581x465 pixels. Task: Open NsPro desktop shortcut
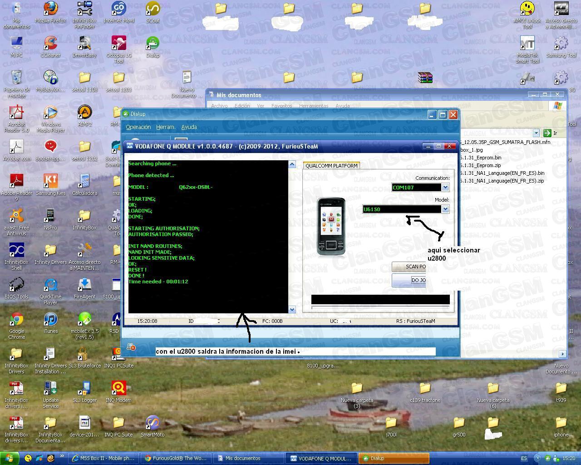(50, 219)
